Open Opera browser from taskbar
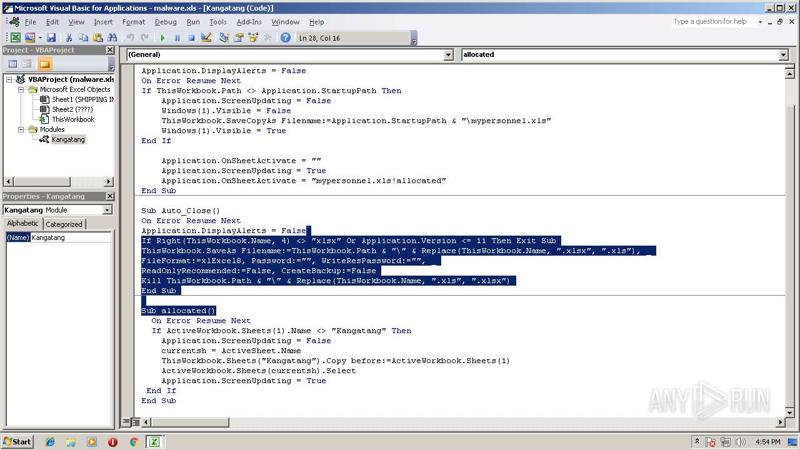This screenshot has height=450, width=800. click(112, 442)
